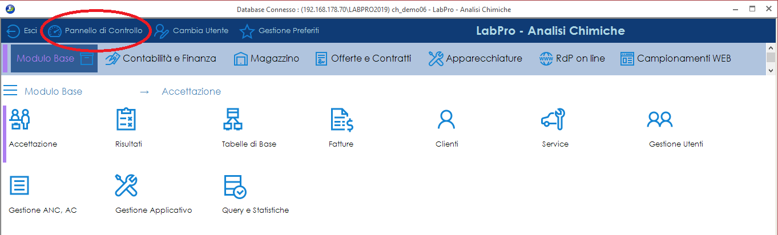Open the Service car-wrench icon
Image resolution: width=778 pixels, height=235 pixels.
click(554, 119)
